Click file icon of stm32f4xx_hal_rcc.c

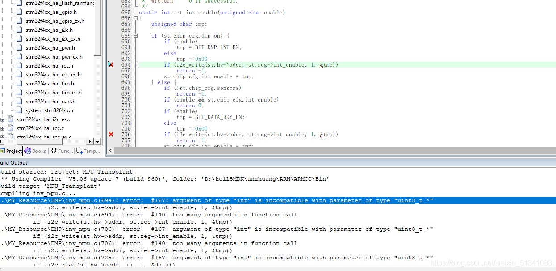[10, 128]
